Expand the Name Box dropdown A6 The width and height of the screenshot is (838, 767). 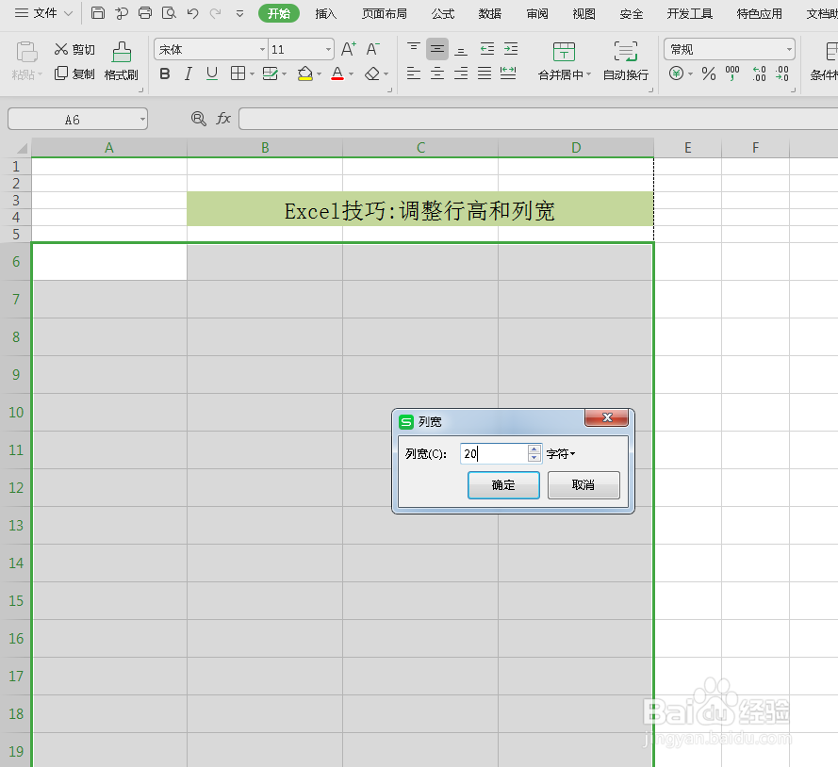point(142,119)
